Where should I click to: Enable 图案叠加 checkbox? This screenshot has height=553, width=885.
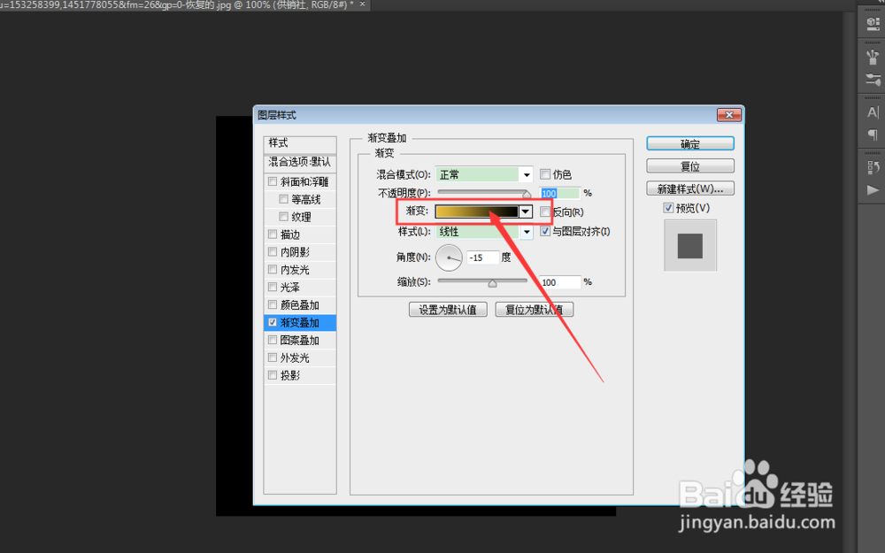coord(273,340)
